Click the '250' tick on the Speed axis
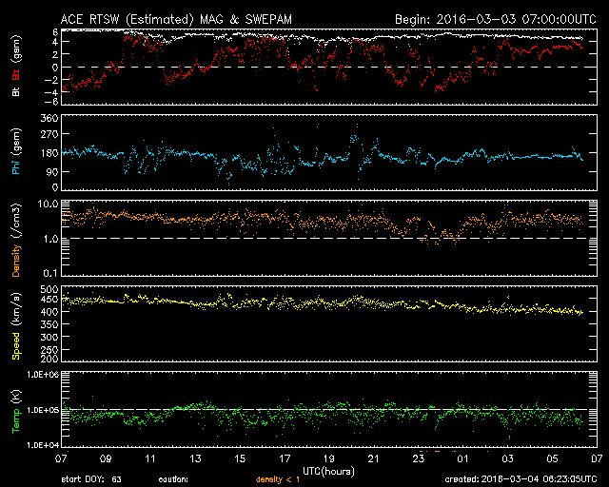This screenshot has width=609, height=487. 49,350
